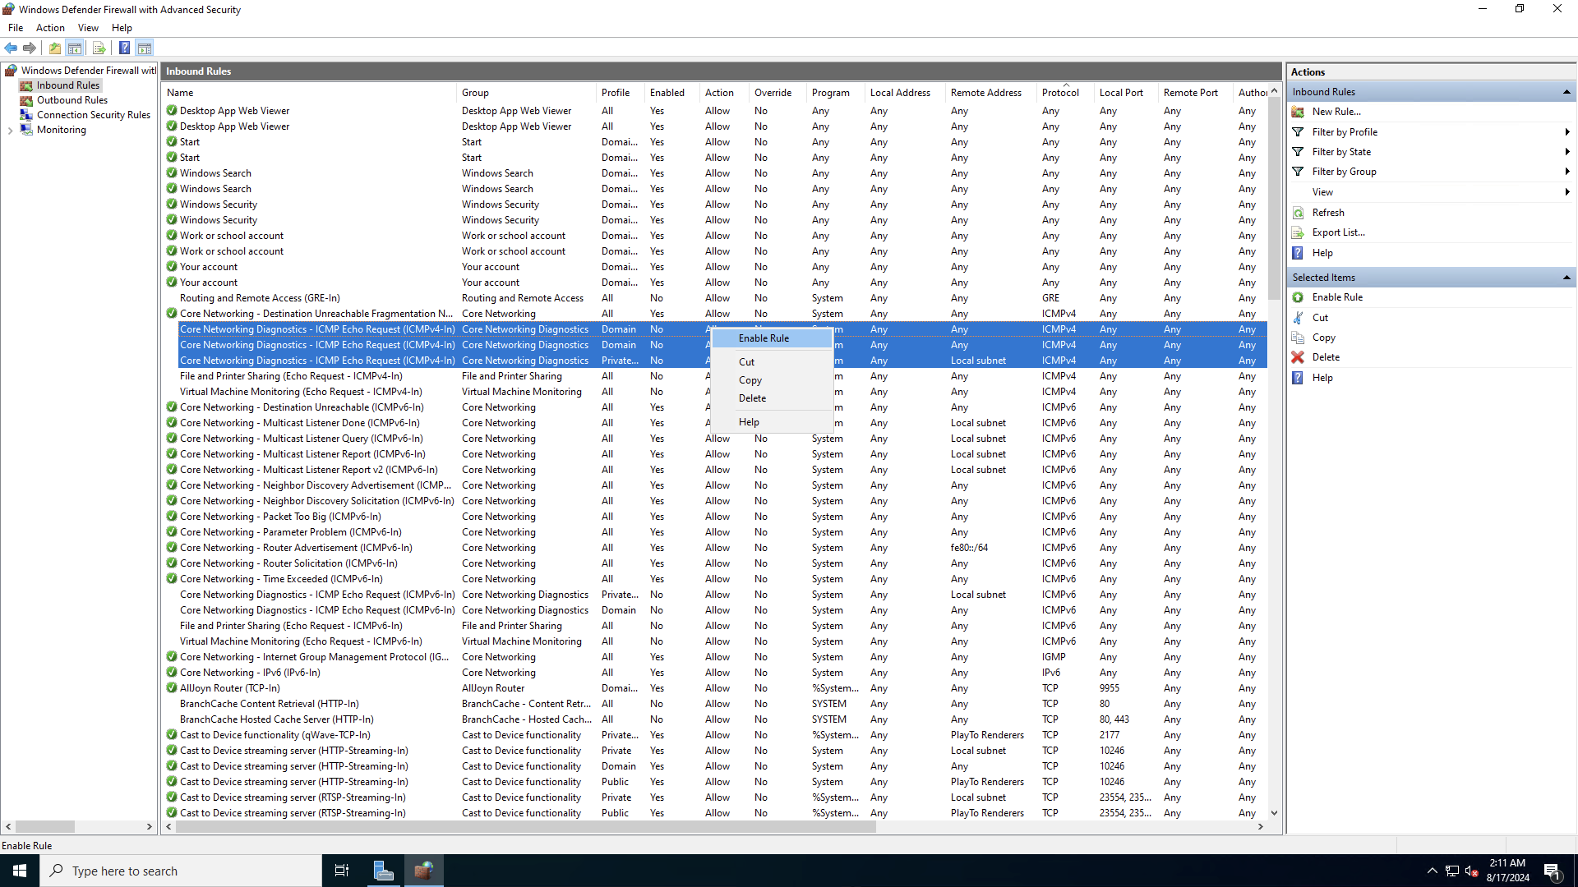Sort by the Local Port column header
The width and height of the screenshot is (1578, 887).
coord(1126,93)
